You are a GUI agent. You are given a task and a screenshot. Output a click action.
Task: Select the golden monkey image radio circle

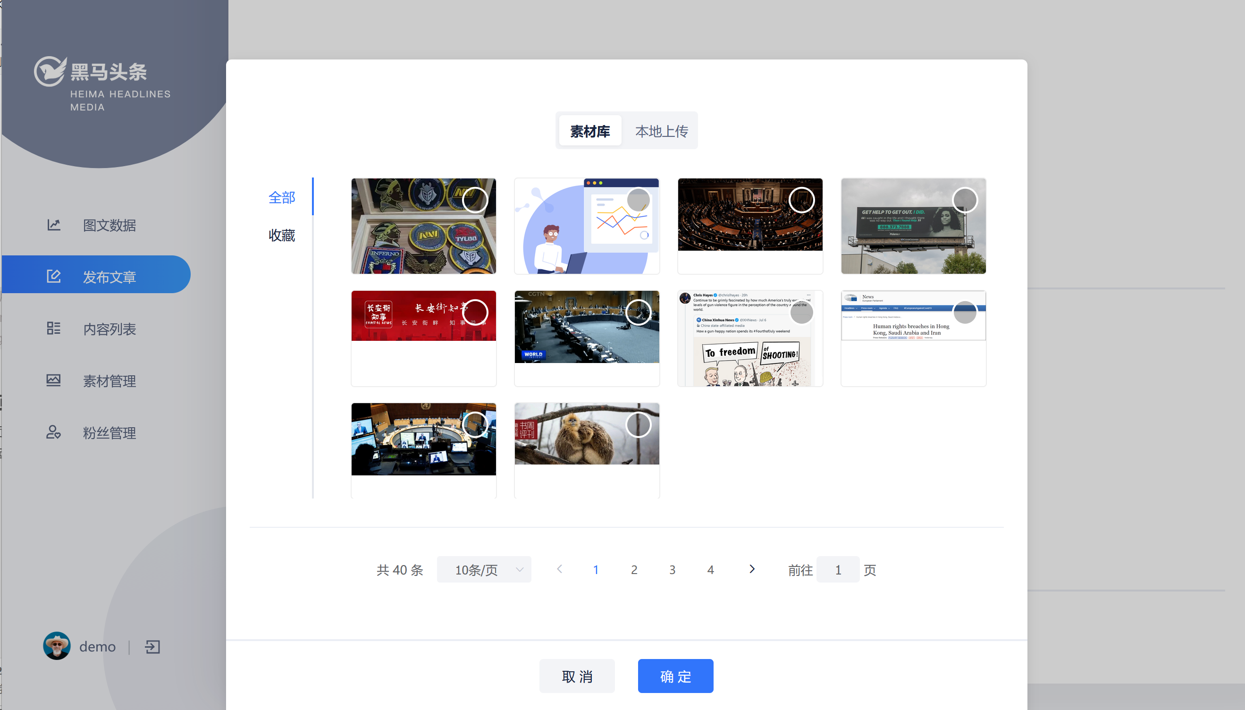(x=638, y=425)
